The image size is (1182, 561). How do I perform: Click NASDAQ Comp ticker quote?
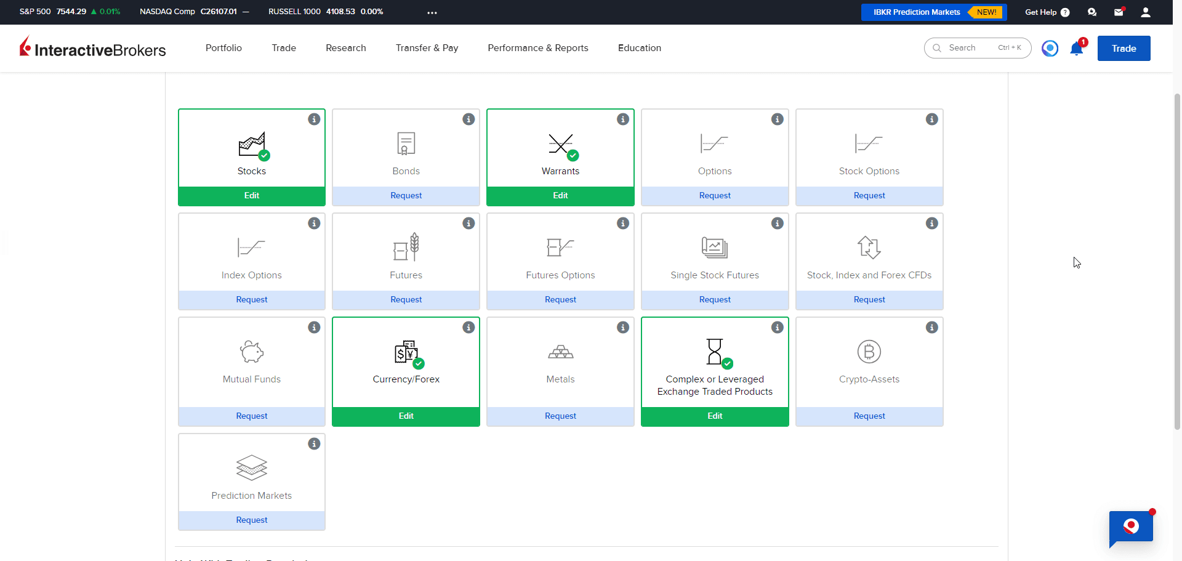click(194, 12)
